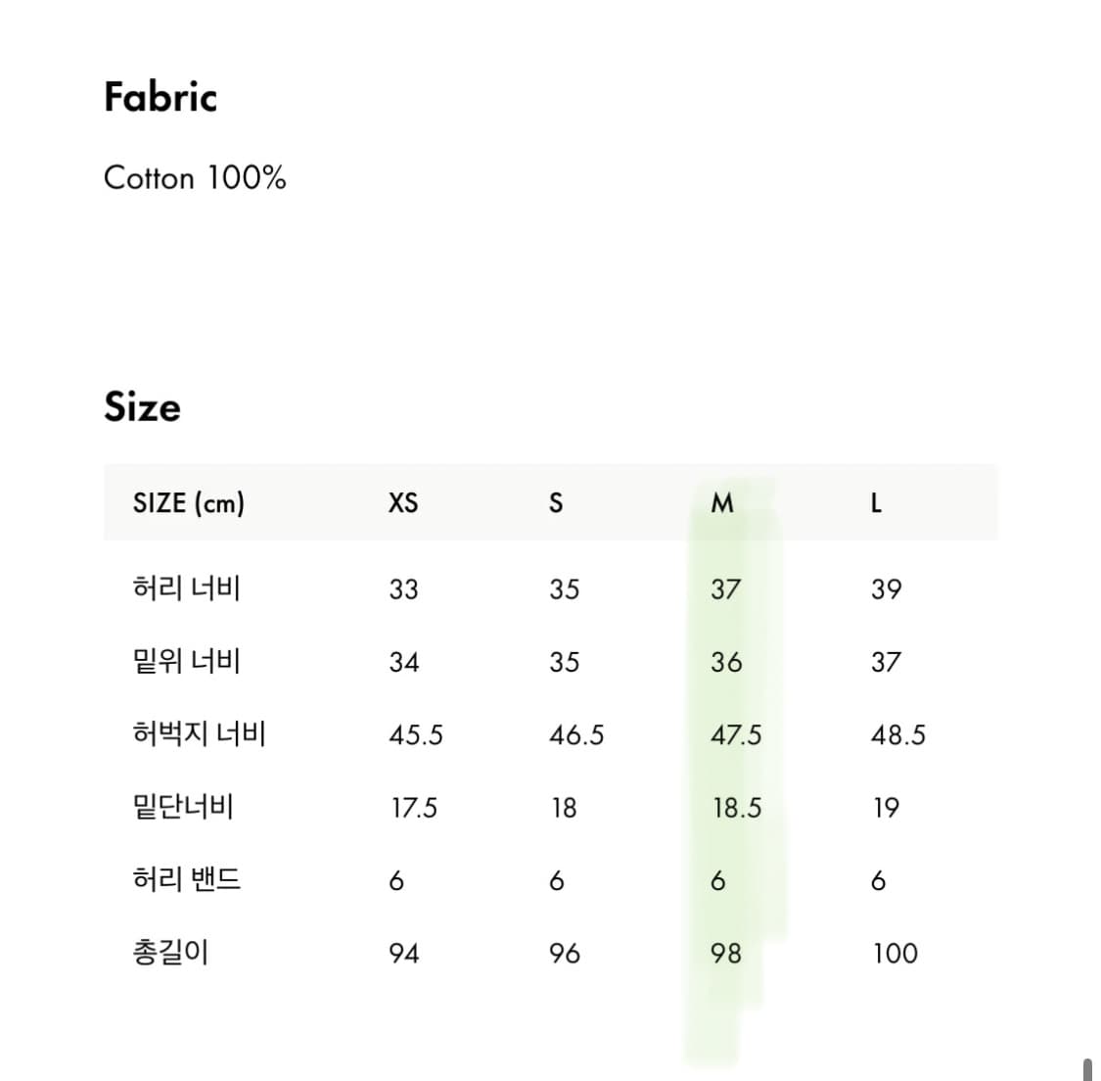Click the 98 total length value
Image resolution: width=1101 pixels, height=1081 pixels.
click(x=726, y=954)
